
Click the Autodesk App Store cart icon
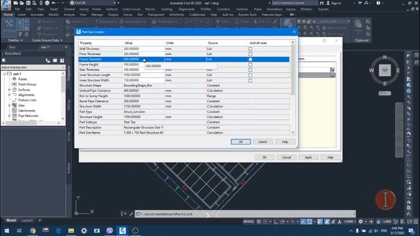click(x=360, y=3)
